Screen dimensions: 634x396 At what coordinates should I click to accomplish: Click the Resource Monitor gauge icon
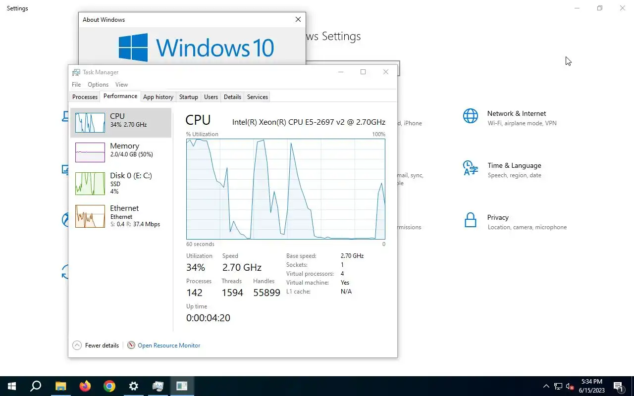pyautogui.click(x=131, y=346)
